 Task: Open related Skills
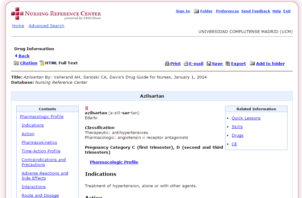click(237, 127)
